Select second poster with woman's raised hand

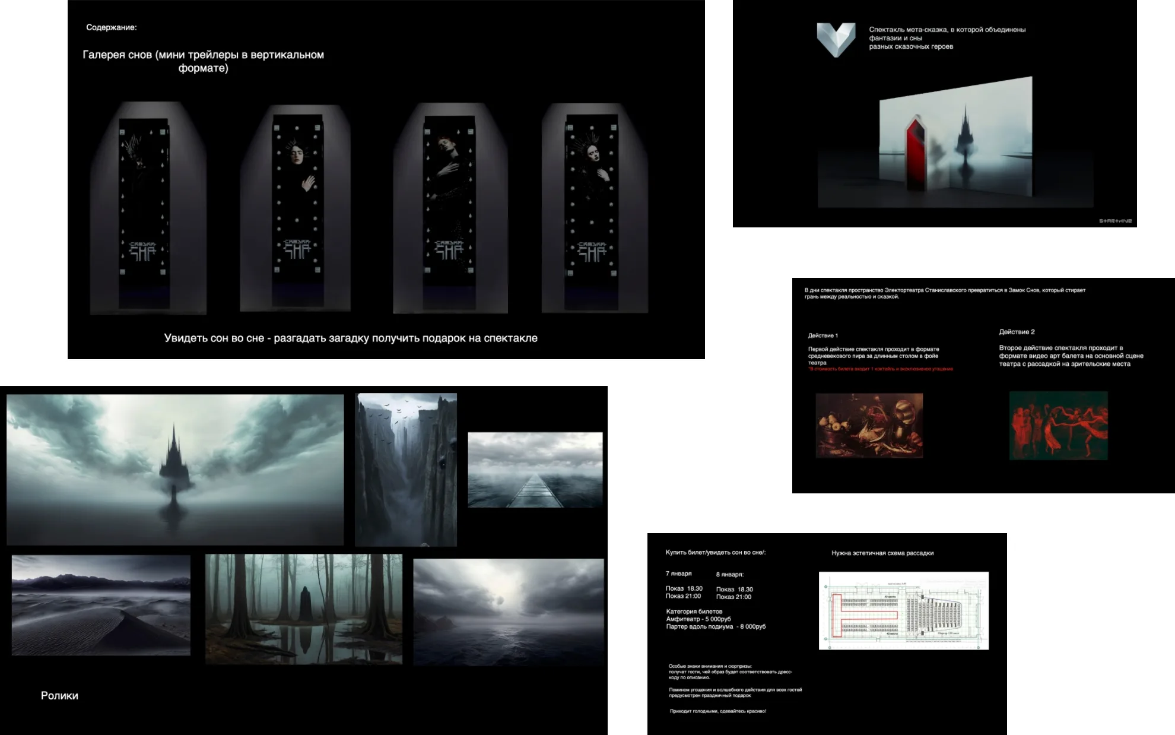point(298,211)
